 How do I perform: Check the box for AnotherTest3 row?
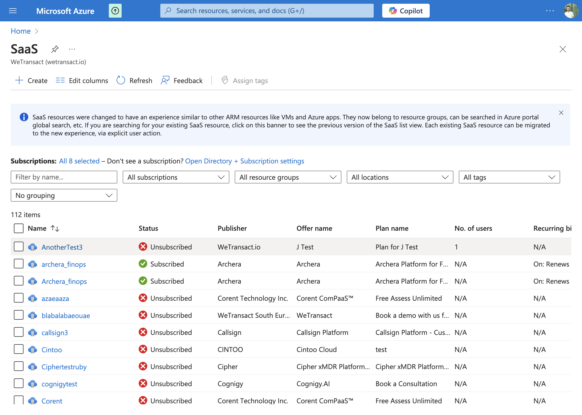point(19,246)
